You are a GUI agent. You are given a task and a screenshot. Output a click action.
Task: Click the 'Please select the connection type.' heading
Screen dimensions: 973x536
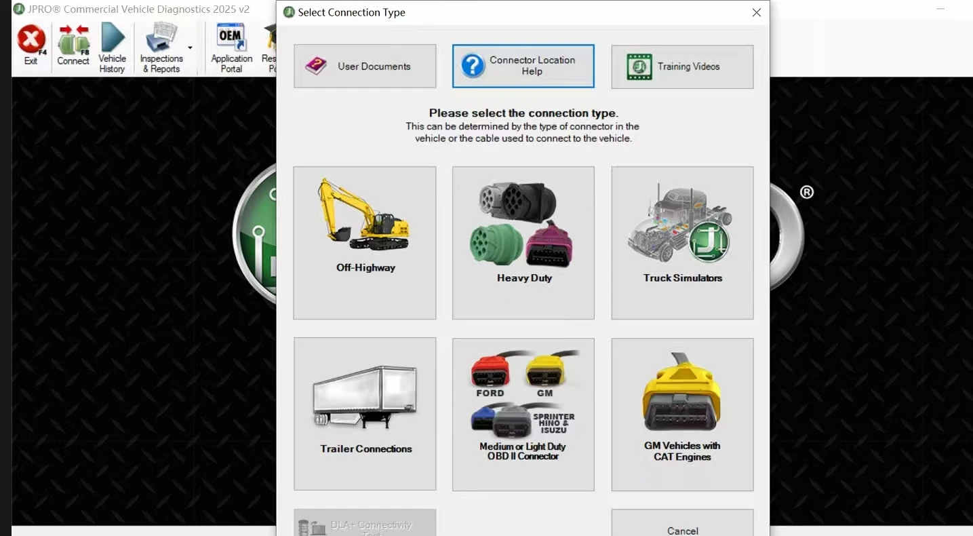coord(523,113)
